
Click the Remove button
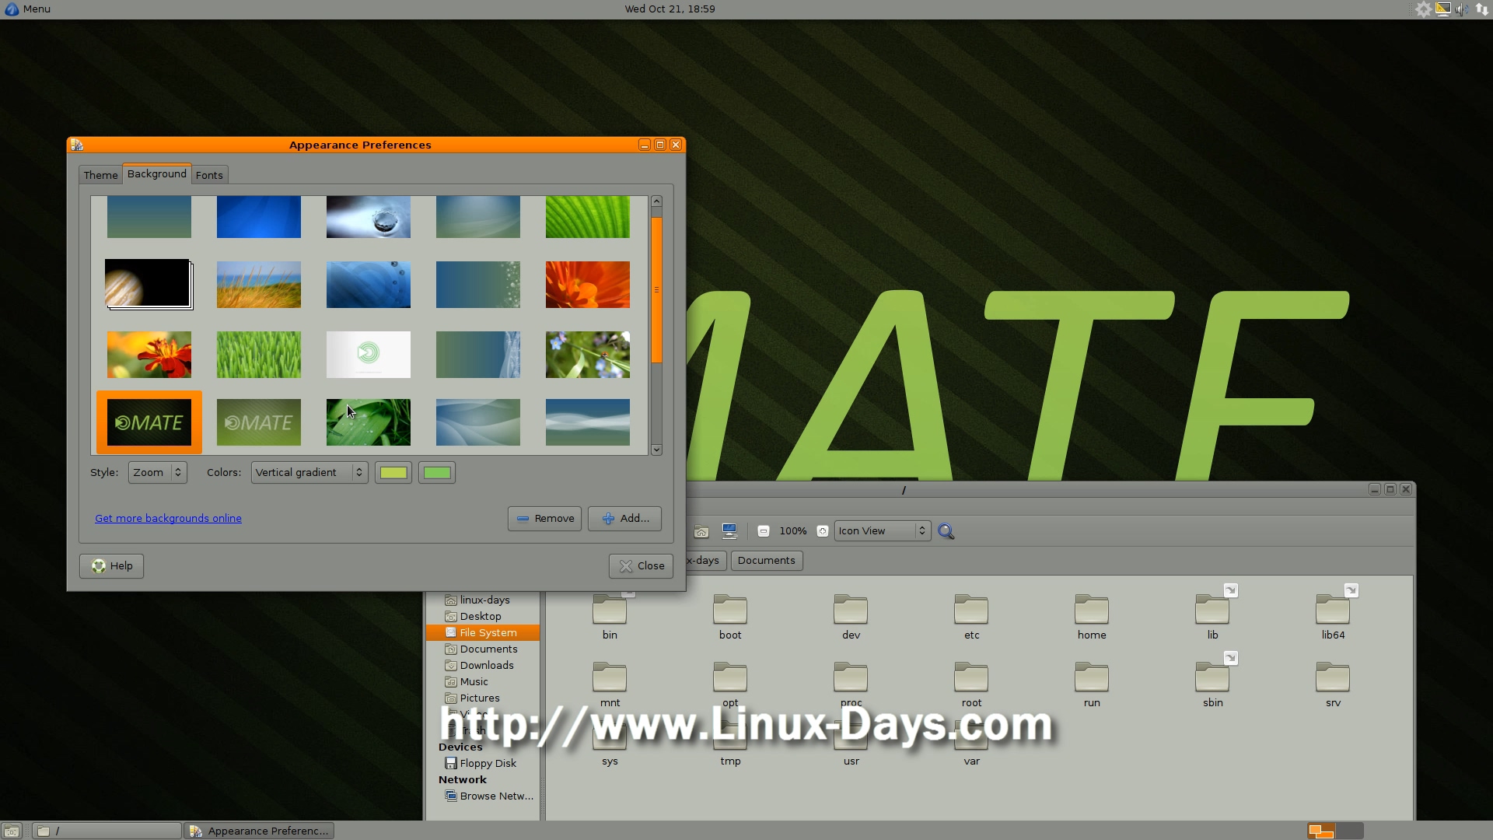tap(544, 519)
